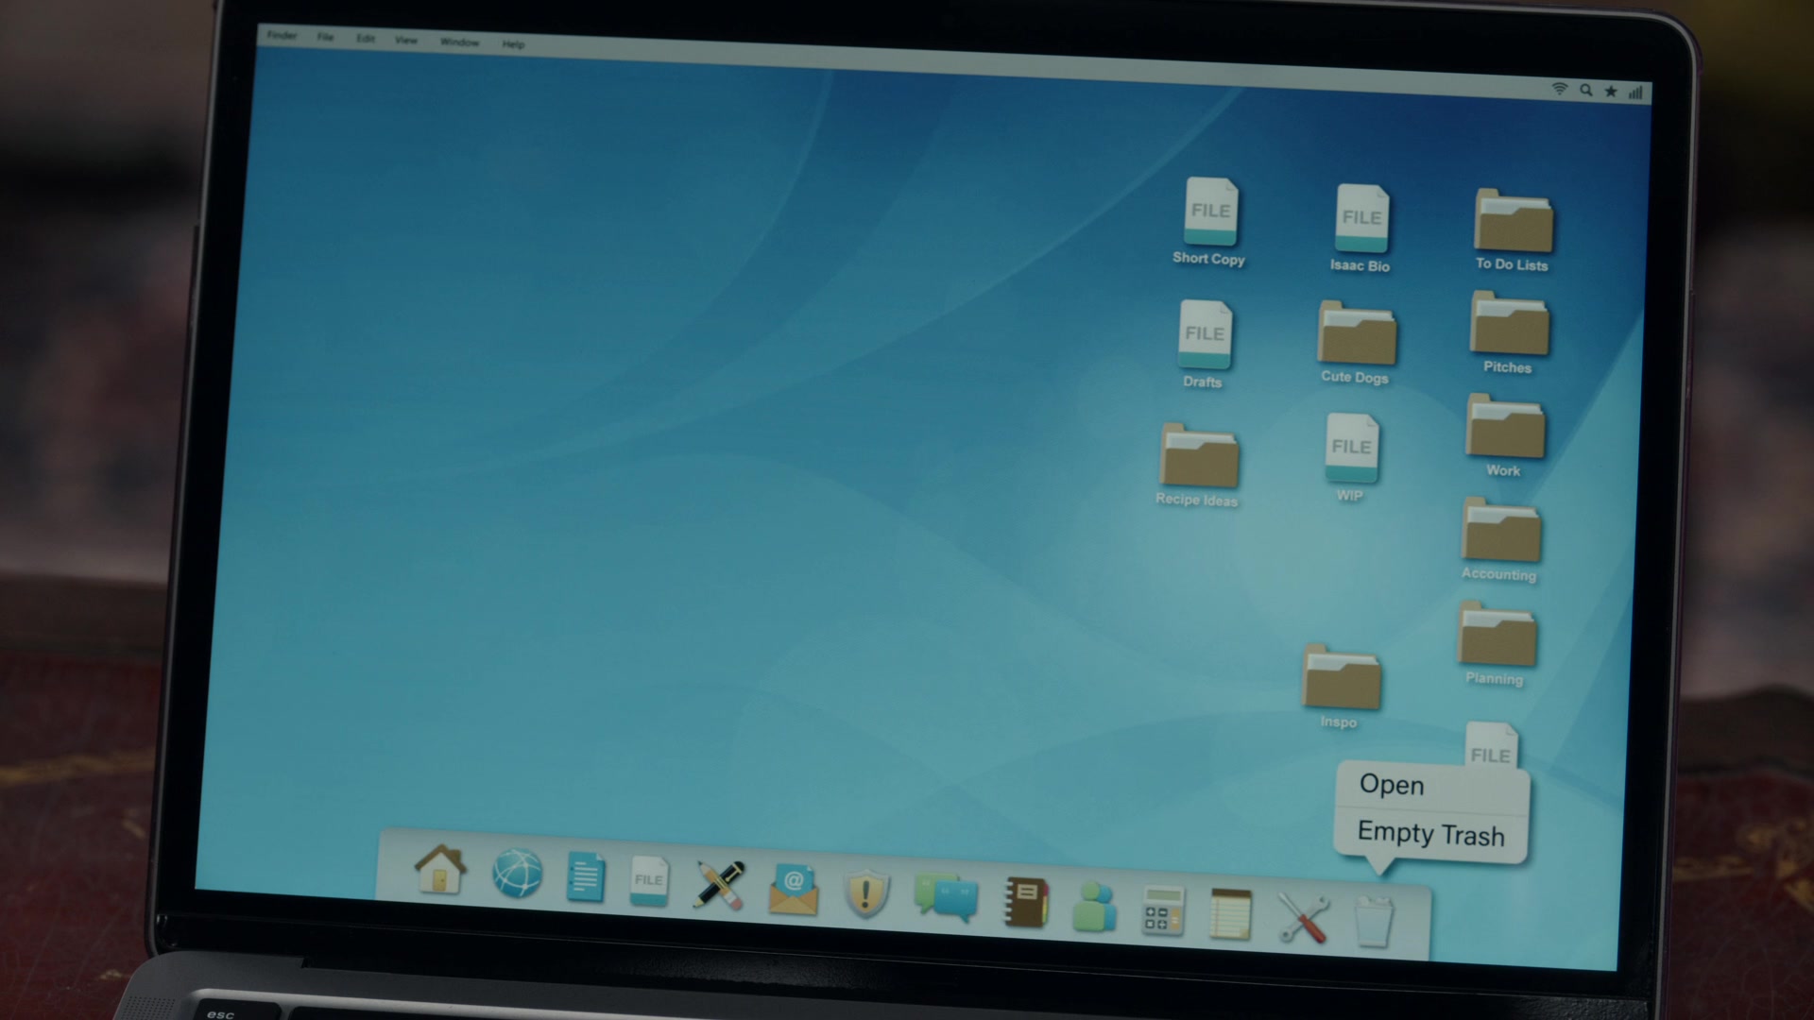
Task: Open the Window menu in the menu bar
Action: pyautogui.click(x=460, y=42)
